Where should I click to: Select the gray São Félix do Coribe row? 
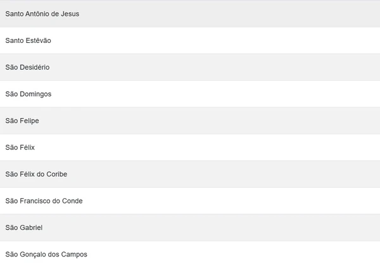pyautogui.click(x=190, y=174)
